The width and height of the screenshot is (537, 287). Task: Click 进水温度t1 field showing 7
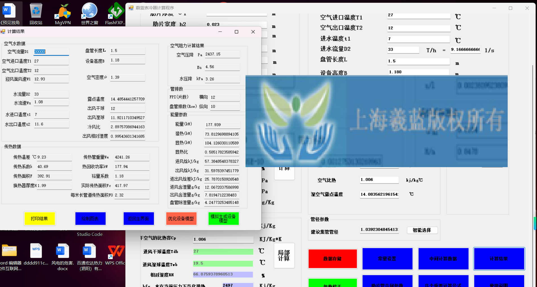pyautogui.click(x=419, y=39)
